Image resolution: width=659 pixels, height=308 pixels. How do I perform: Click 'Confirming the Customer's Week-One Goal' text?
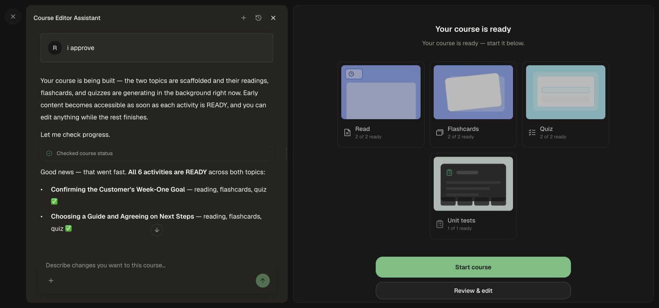pyautogui.click(x=118, y=189)
